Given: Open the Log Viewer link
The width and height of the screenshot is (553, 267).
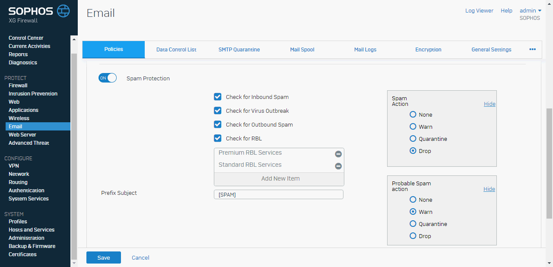Looking at the screenshot, I should (x=479, y=11).
